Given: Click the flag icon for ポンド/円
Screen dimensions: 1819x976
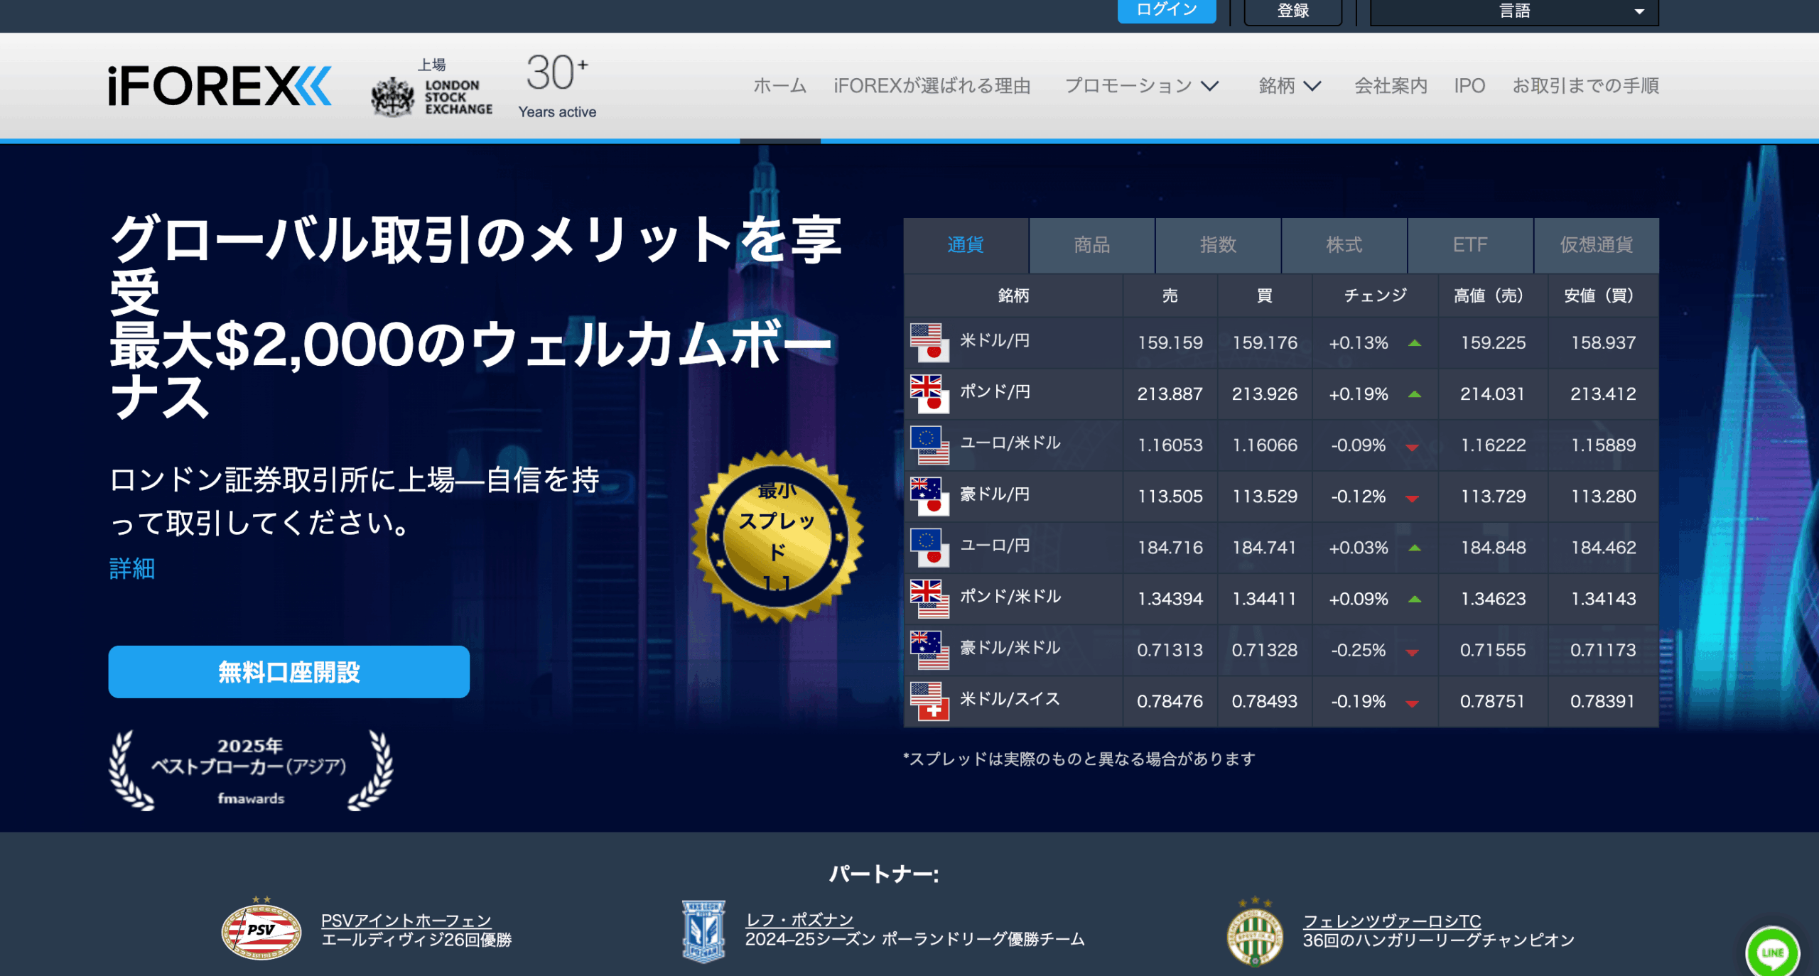Looking at the screenshot, I should [x=929, y=394].
